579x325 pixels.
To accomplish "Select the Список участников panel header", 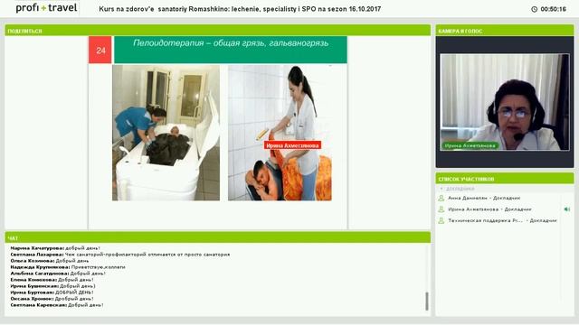I will [x=505, y=179].
